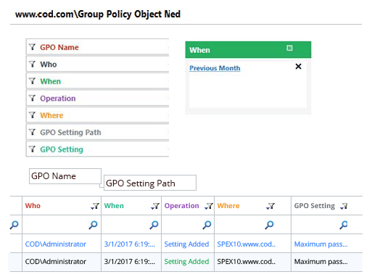The image size is (377, 277).
Task: Click the GPO Setting column header label
Action: point(315,206)
